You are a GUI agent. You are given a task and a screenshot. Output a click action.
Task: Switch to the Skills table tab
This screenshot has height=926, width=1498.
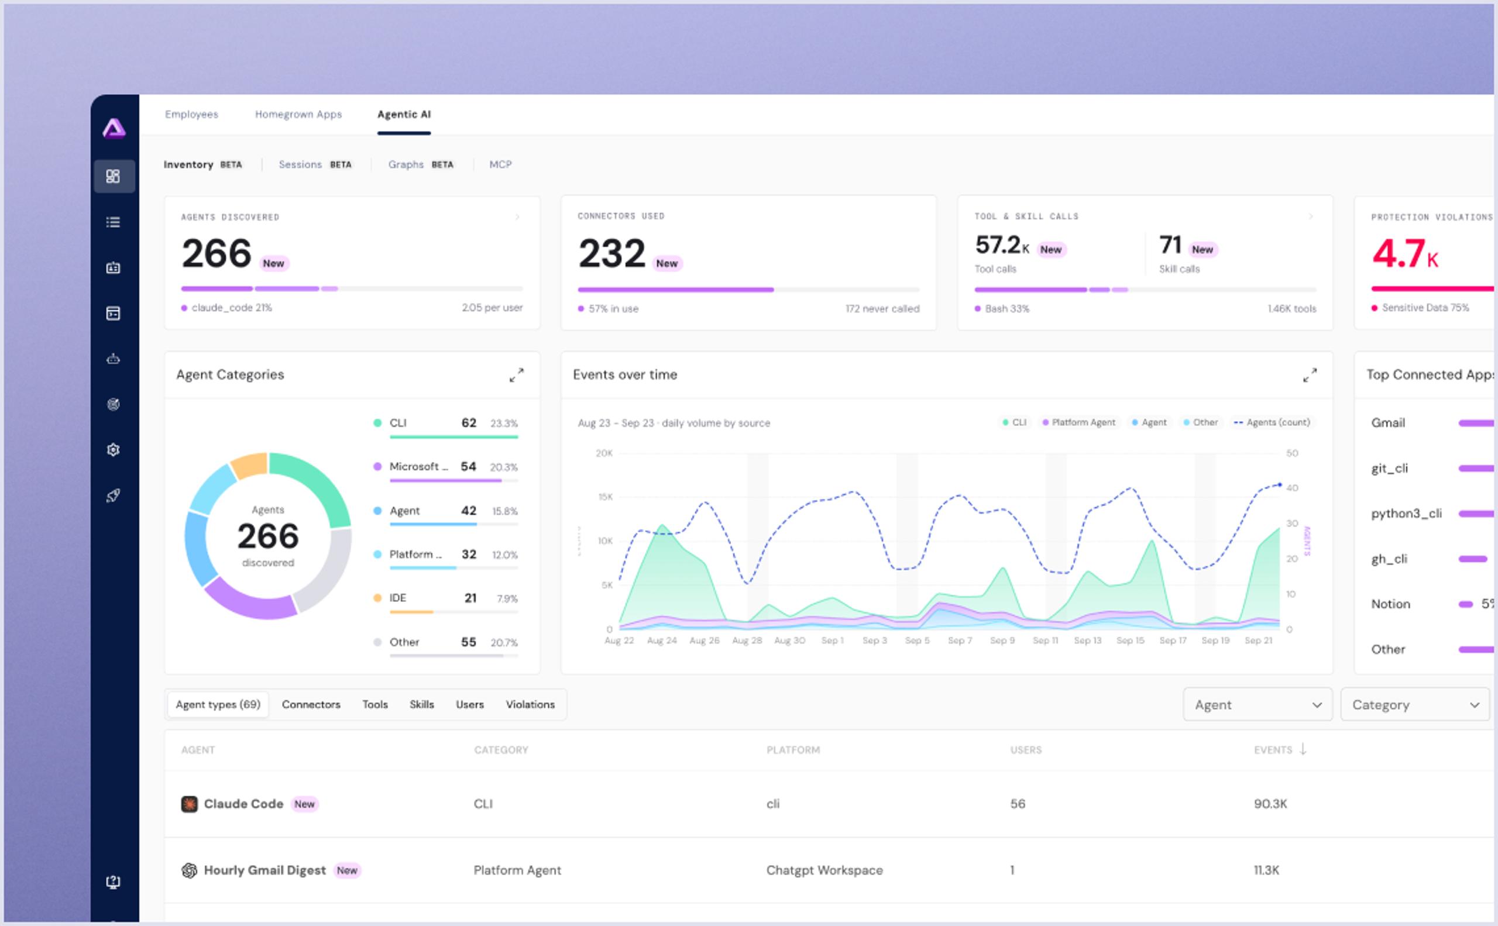[x=421, y=704]
